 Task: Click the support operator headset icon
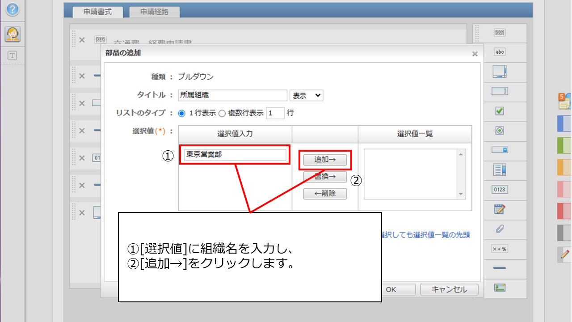tap(13, 34)
